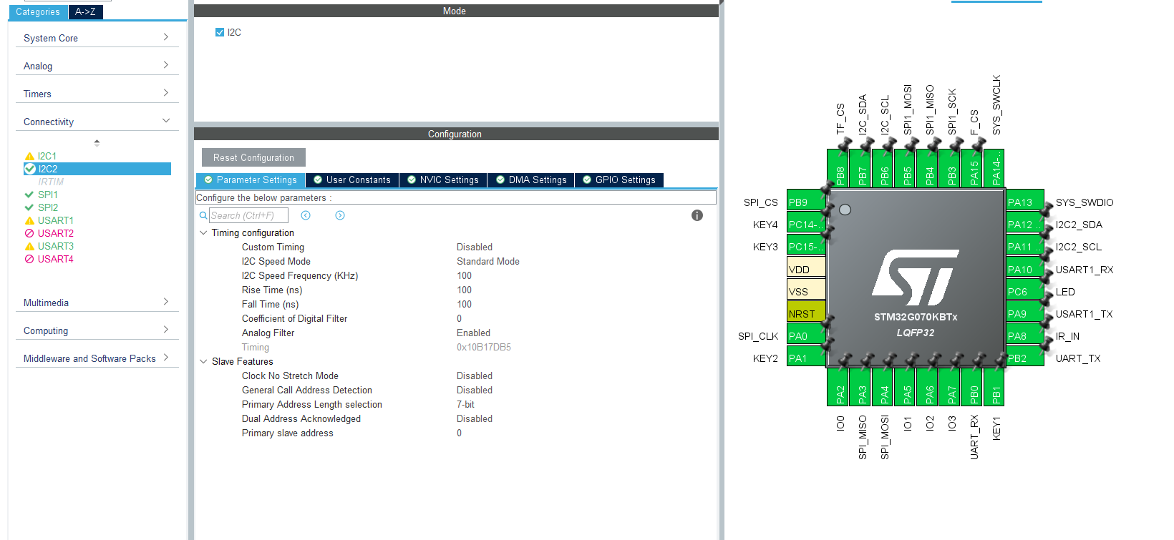Viewport: 1174px width, 540px height.
Task: Uncheck the I2C mode checkbox
Action: pos(220,32)
